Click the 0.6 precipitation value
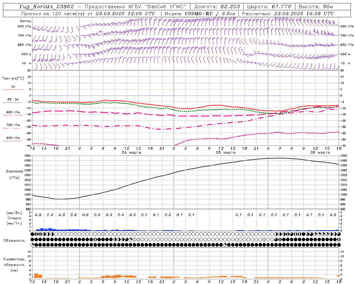The height and width of the screenshot is (284, 355). tap(85, 215)
